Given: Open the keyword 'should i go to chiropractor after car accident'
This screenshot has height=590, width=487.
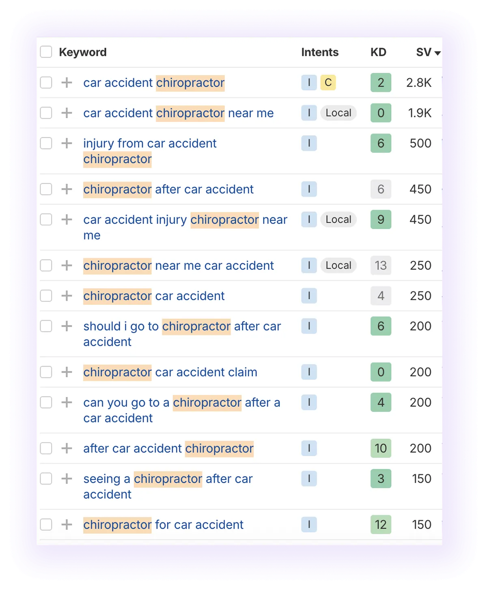Looking at the screenshot, I should click(x=182, y=326).
